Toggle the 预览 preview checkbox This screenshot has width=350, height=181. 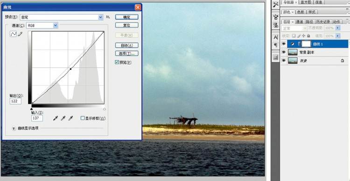click(117, 62)
